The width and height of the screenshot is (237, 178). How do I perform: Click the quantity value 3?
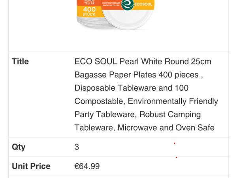pos(77,147)
